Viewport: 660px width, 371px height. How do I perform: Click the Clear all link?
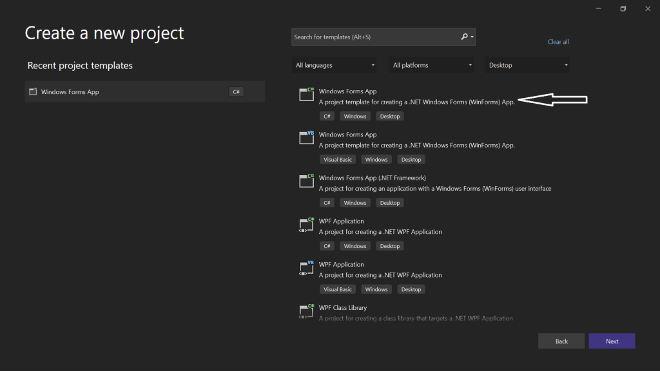[558, 42]
